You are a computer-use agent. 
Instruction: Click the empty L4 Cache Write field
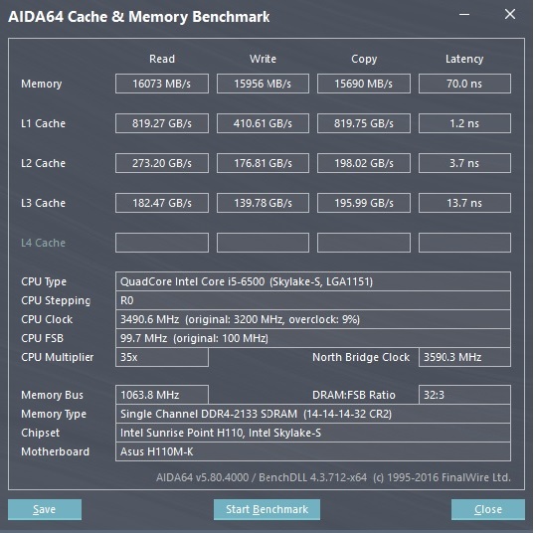coord(263,243)
